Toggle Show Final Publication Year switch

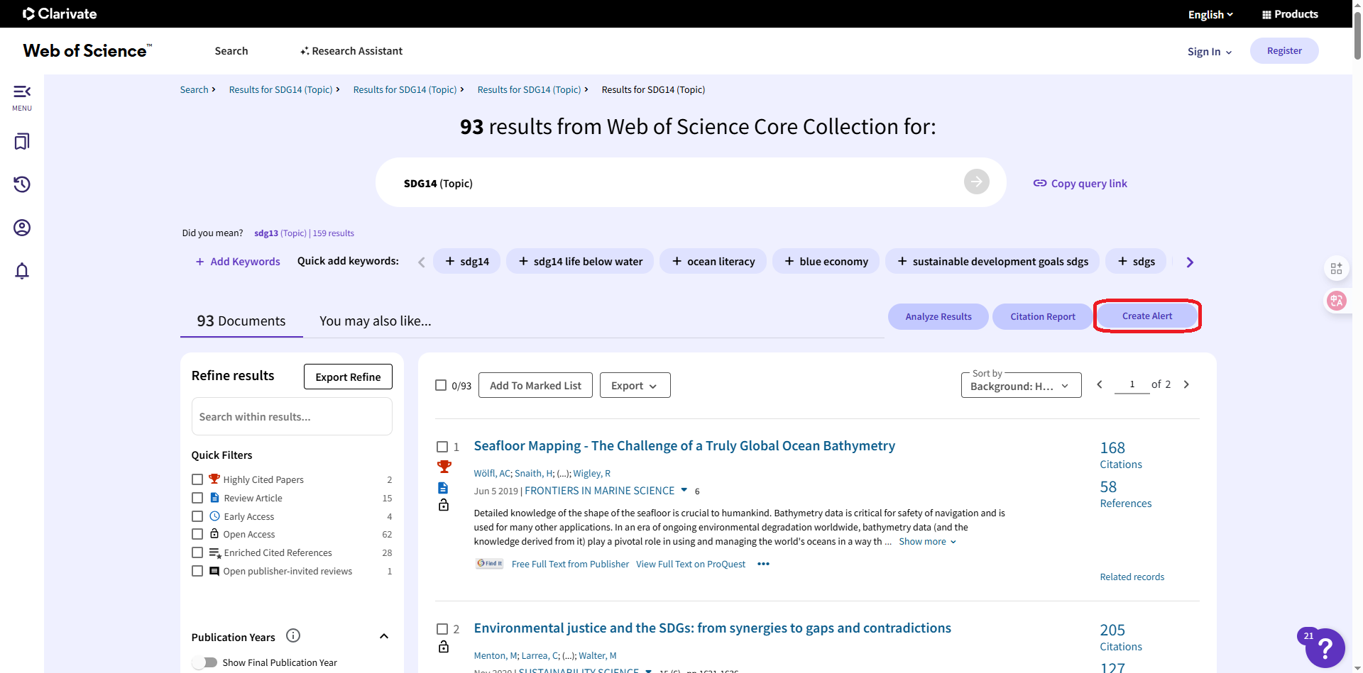point(205,662)
